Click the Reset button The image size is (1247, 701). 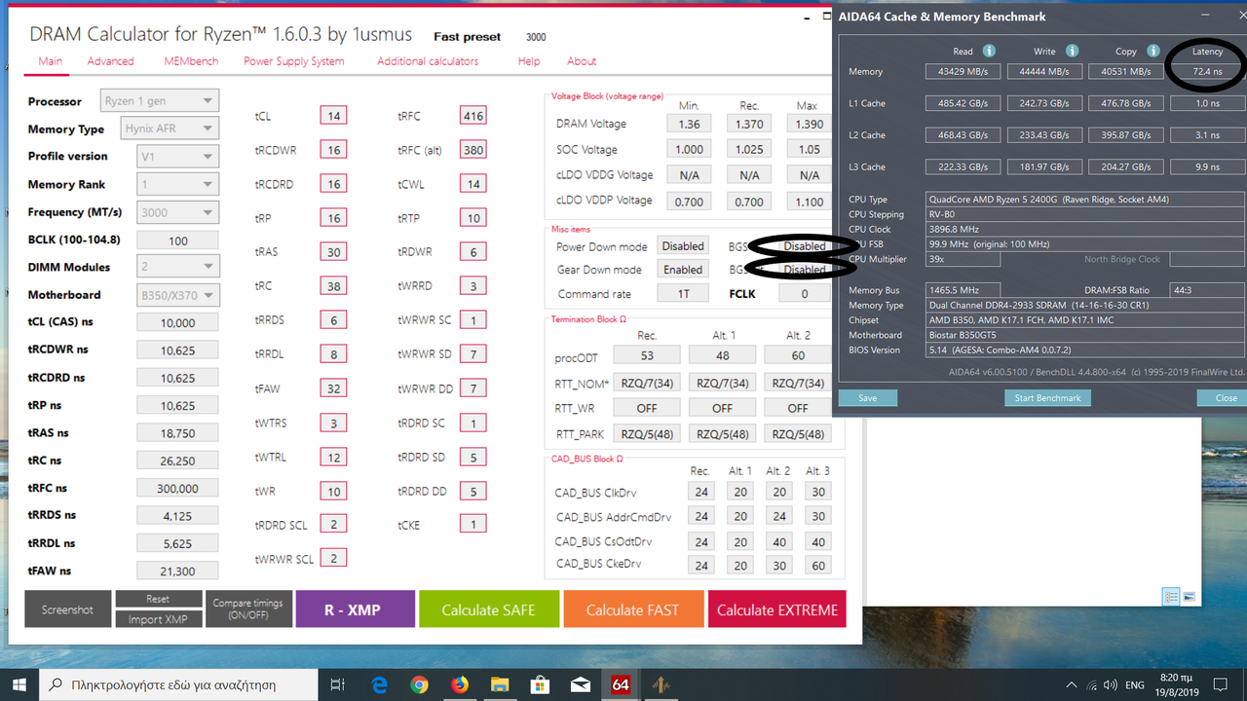158,599
